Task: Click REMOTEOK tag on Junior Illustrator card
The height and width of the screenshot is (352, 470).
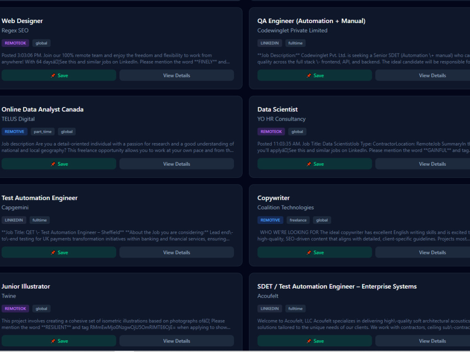Action: pos(16,309)
